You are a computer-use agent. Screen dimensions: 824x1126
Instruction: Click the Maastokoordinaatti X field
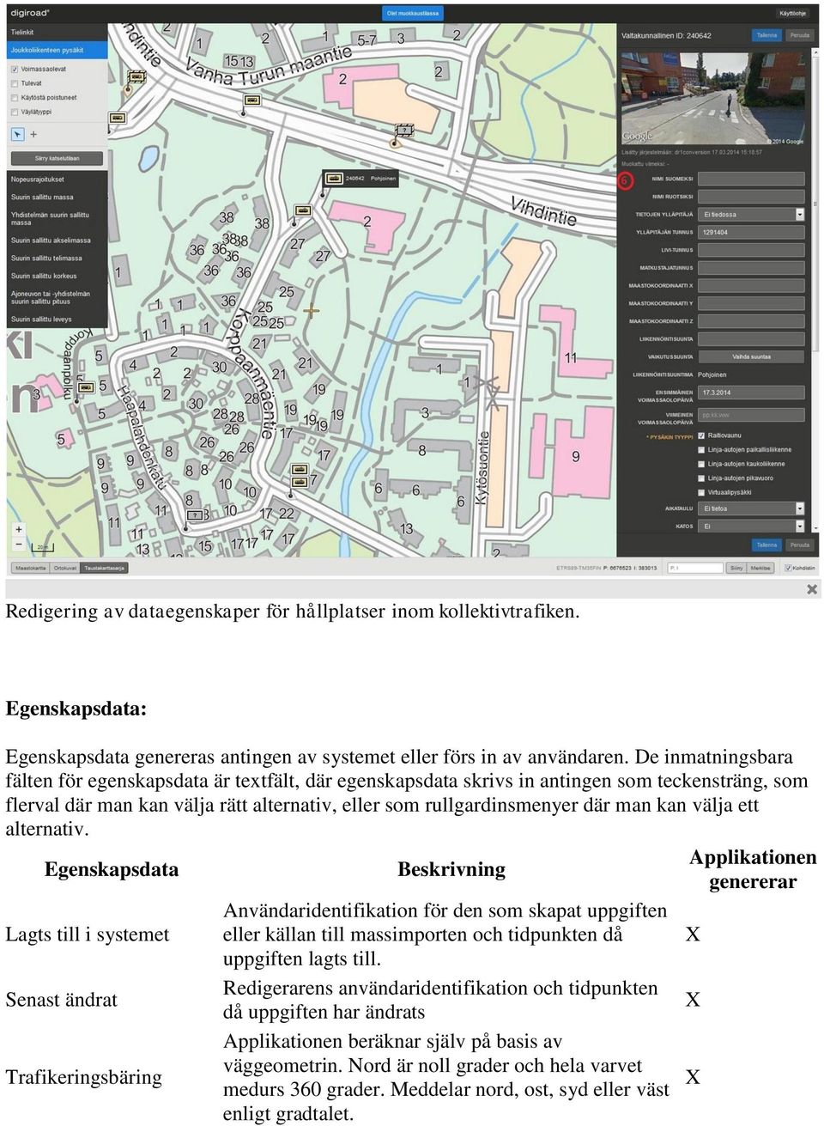click(x=752, y=285)
